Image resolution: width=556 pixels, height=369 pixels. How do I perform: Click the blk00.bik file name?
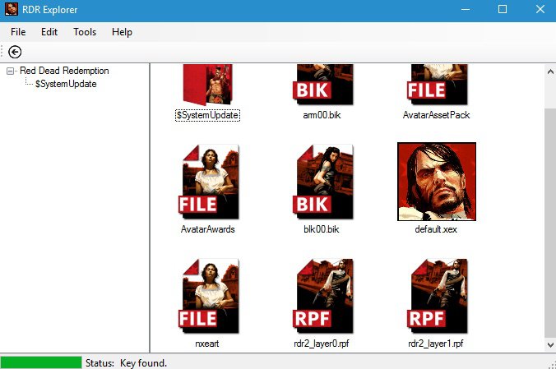point(322,229)
